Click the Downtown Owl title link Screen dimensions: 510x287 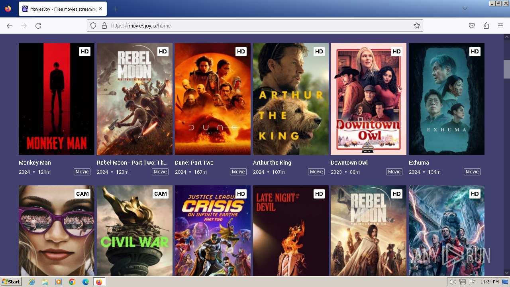click(x=349, y=163)
